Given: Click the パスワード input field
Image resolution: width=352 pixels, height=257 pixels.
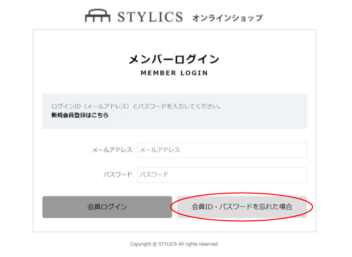Looking at the screenshot, I should click(222, 175).
